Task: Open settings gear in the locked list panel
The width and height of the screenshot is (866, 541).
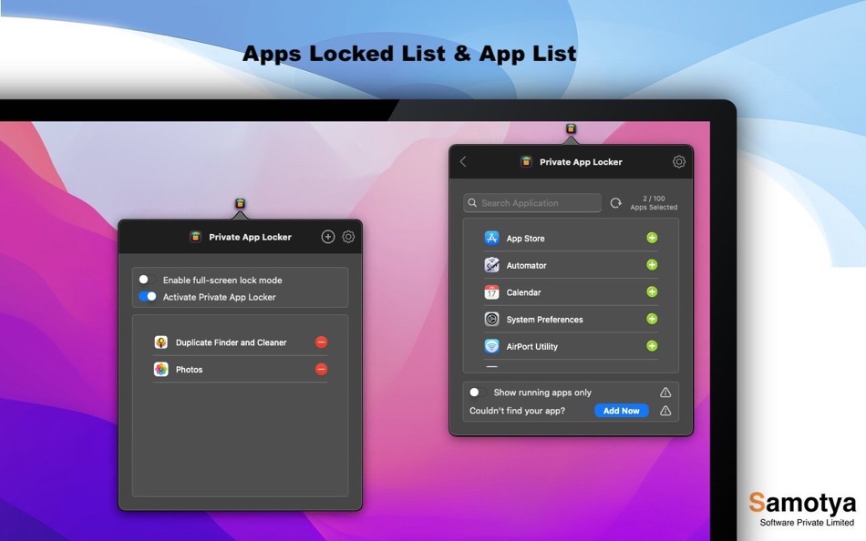Action: coord(348,237)
